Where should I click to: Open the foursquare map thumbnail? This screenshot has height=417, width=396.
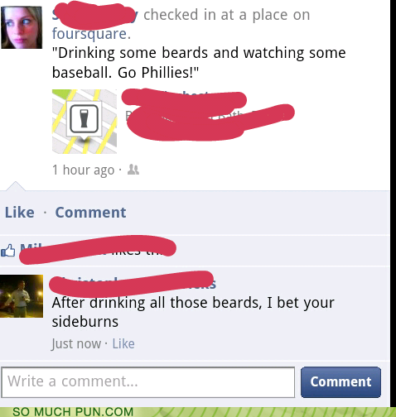[x=85, y=122]
